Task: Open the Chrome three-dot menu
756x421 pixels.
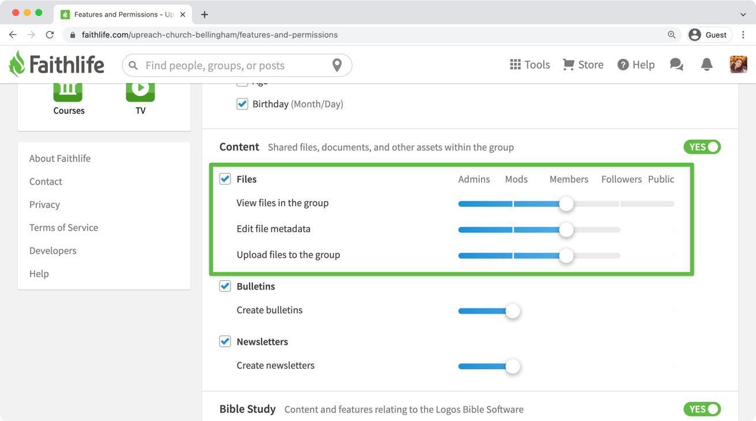Action: point(743,35)
